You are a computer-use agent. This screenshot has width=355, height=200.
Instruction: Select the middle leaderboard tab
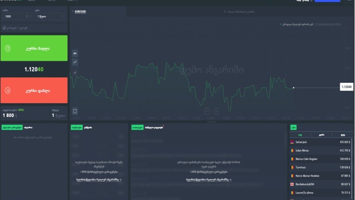[322, 135]
